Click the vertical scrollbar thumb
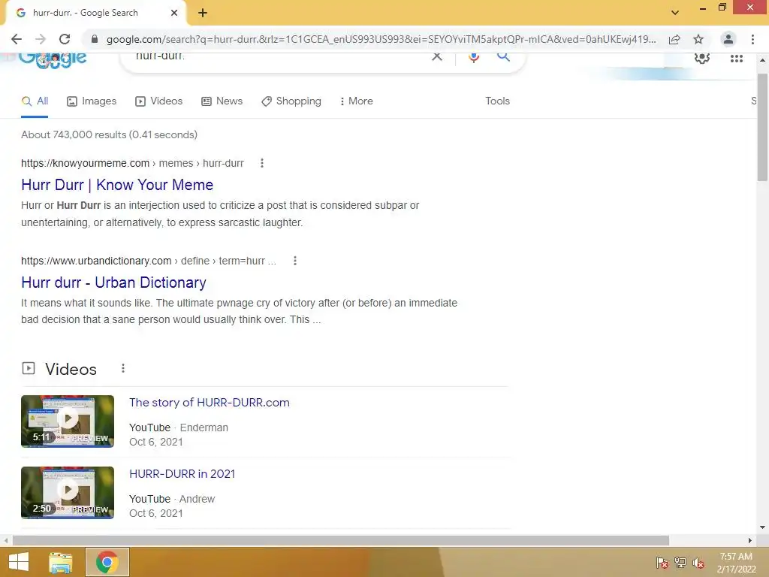 click(x=762, y=128)
